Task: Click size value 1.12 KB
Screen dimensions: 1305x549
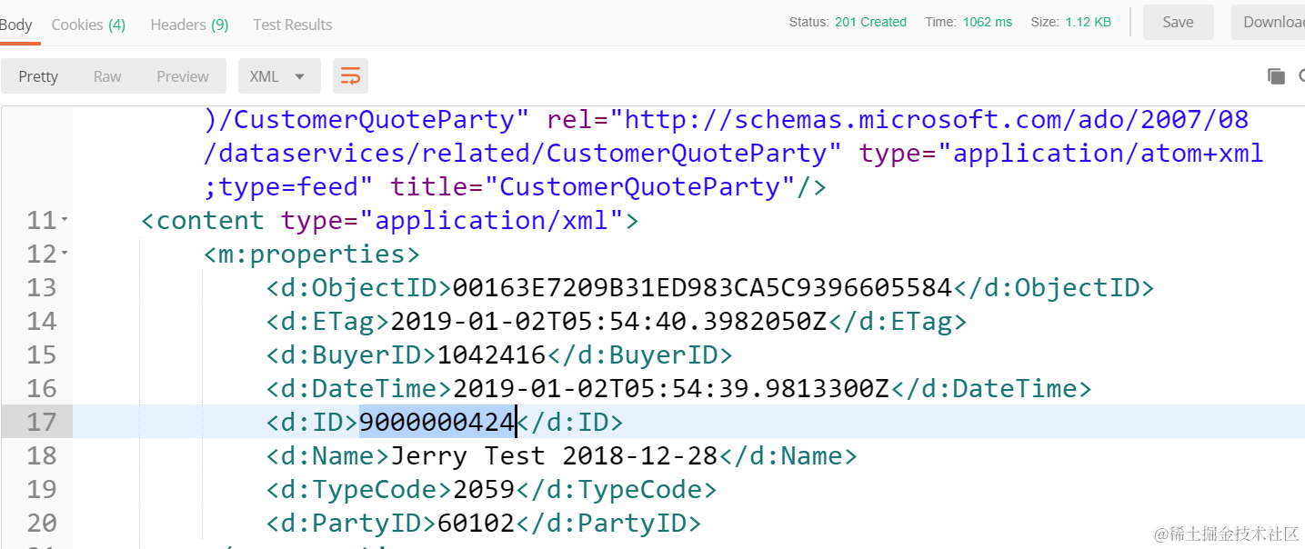Action: 1089,22
